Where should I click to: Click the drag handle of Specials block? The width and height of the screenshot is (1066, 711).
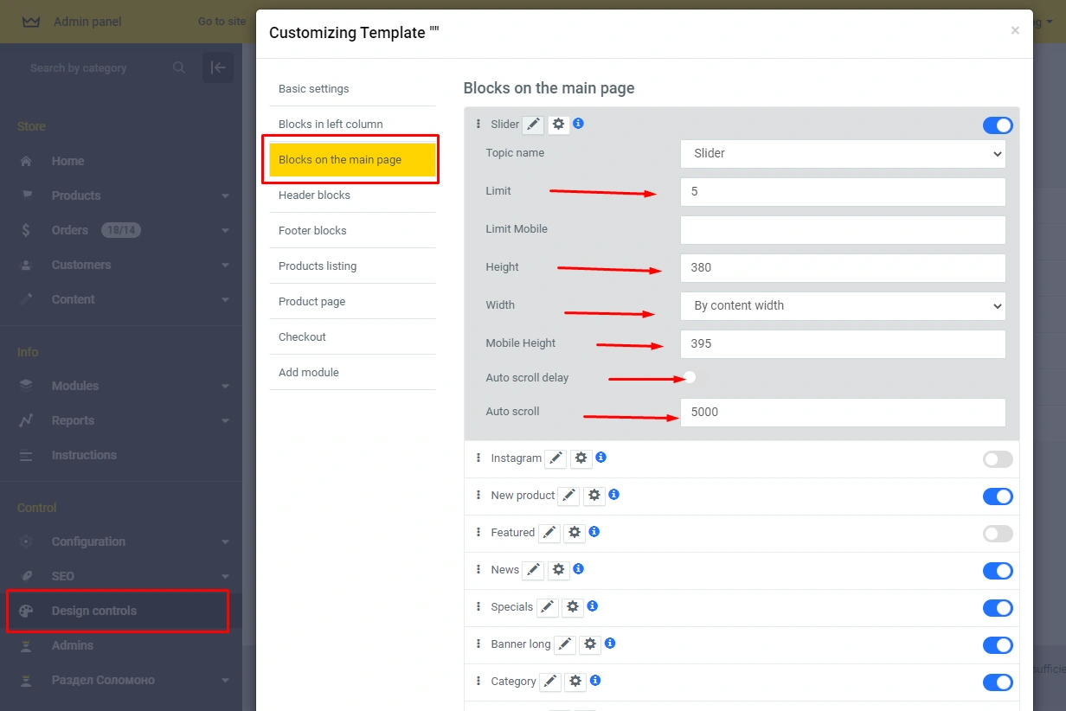coord(478,607)
